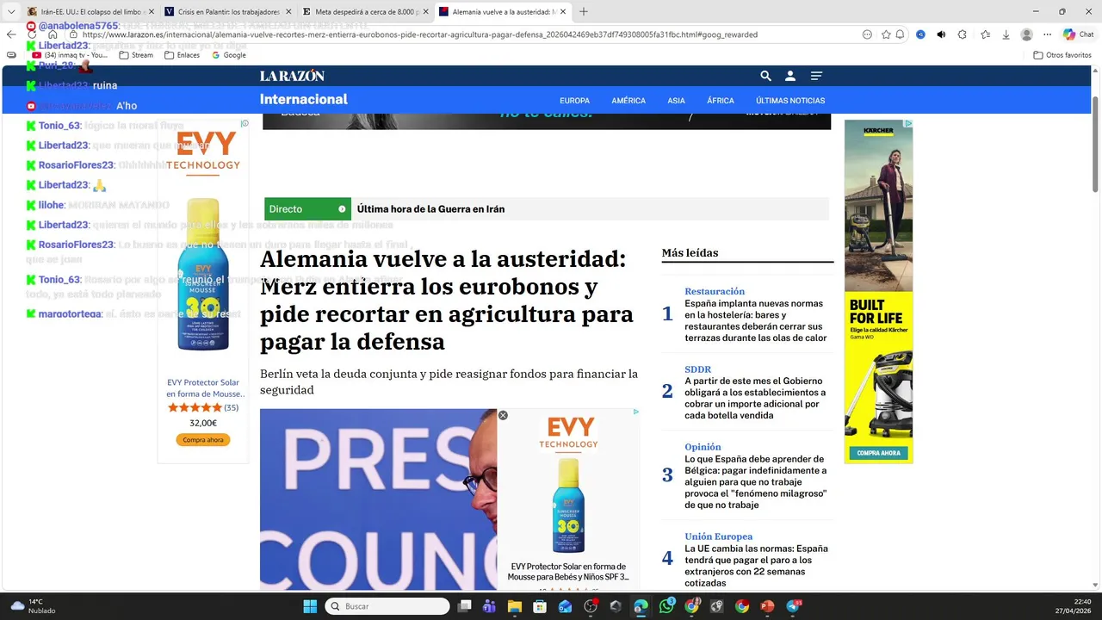Close the 'Meta despedirá' tab
1102x620 pixels.
coord(425,12)
